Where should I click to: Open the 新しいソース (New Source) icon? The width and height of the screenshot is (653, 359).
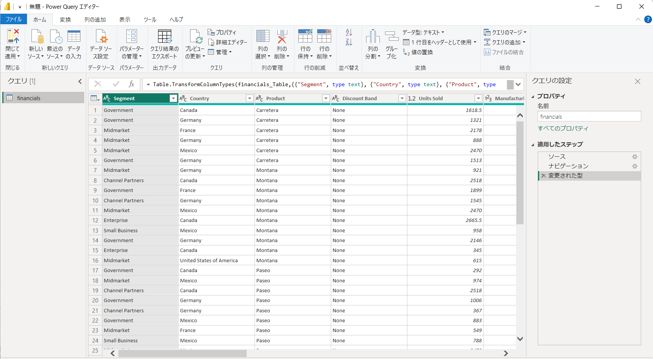(x=37, y=36)
